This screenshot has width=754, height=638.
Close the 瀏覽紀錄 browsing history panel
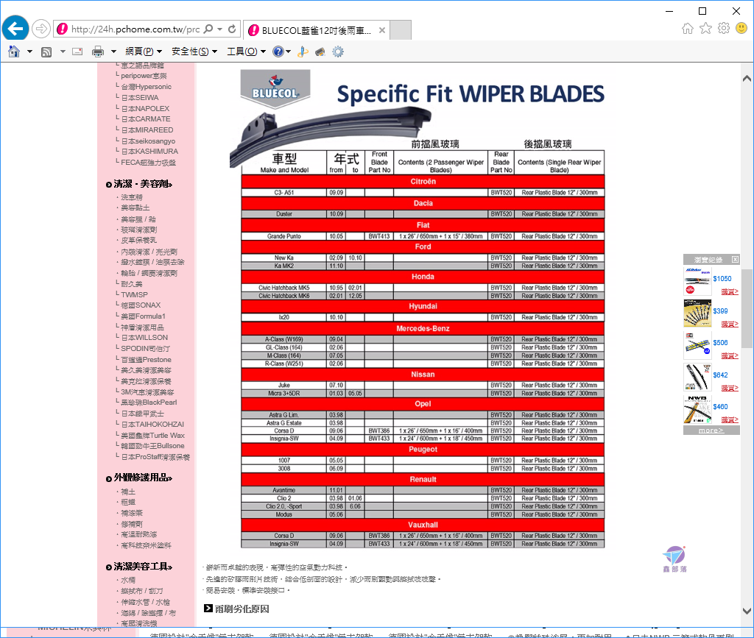click(x=736, y=260)
